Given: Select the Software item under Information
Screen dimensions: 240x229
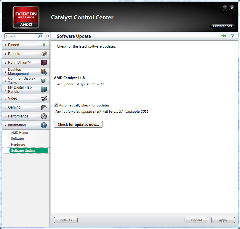Looking at the screenshot, I should pos(17,139).
